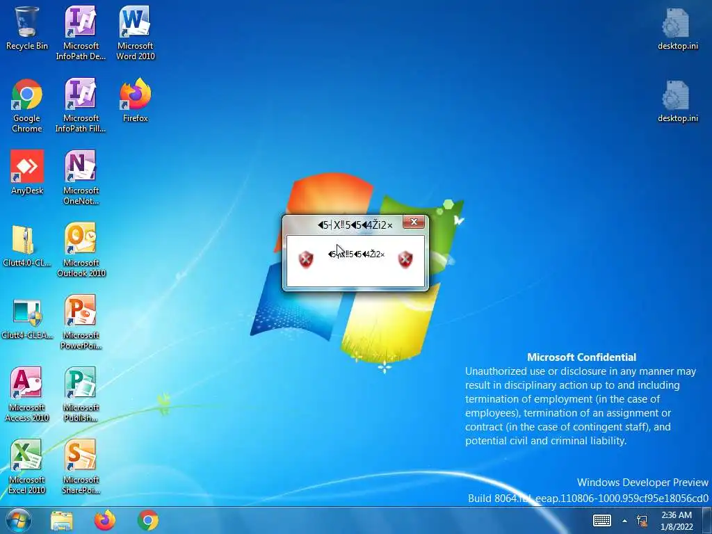Open the Recycle Bin desktop icon
Screen dimensions: 712x534
coord(27,29)
